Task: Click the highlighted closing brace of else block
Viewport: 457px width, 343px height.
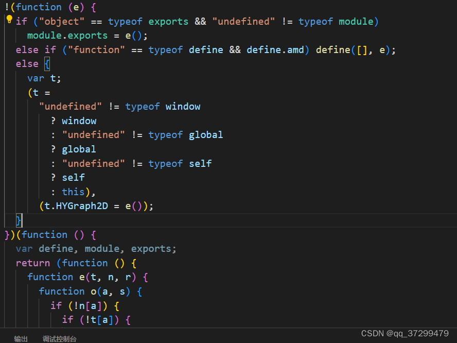Action: tap(19, 220)
